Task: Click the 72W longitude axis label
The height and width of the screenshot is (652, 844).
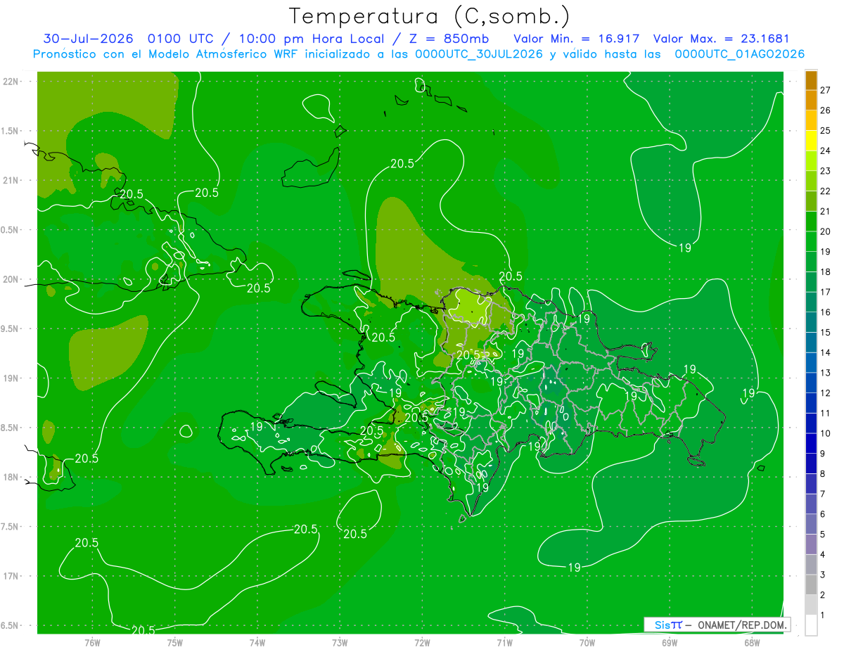Action: 422,642
